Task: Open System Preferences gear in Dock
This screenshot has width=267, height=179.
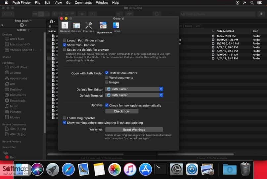Action: pyautogui.click(x=176, y=169)
